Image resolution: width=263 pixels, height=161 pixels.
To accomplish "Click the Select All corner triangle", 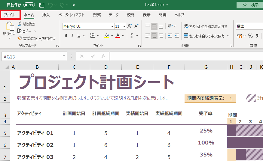I will point(7,67).
